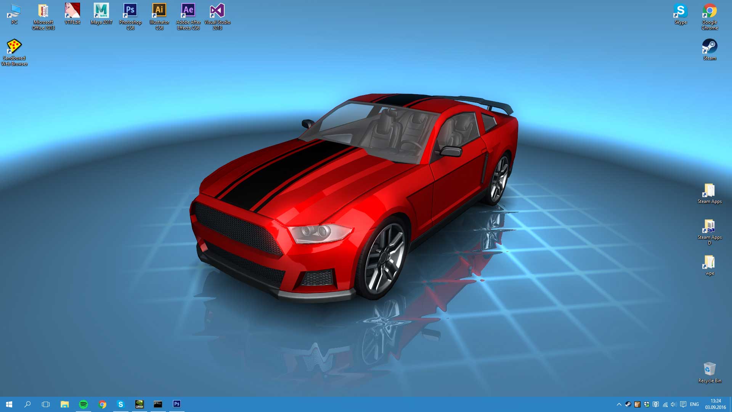Open Maya 2017 desktop shortcut
This screenshot has width=732, height=412.
tap(101, 14)
